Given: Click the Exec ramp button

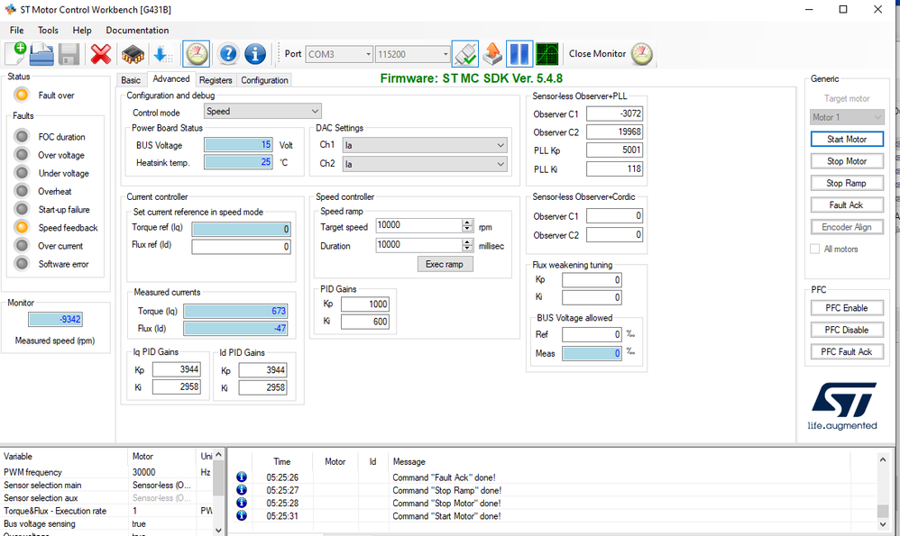Looking at the screenshot, I should tap(445, 264).
